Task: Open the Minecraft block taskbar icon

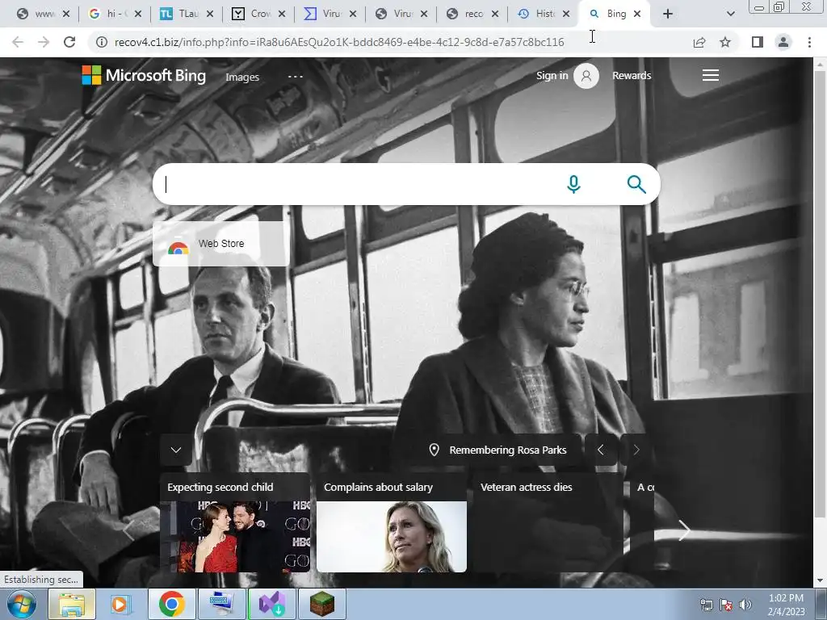Action: click(322, 604)
